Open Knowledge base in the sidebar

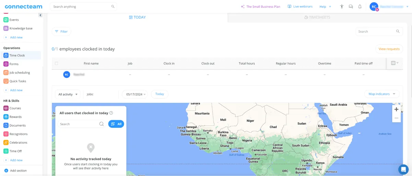point(21,28)
